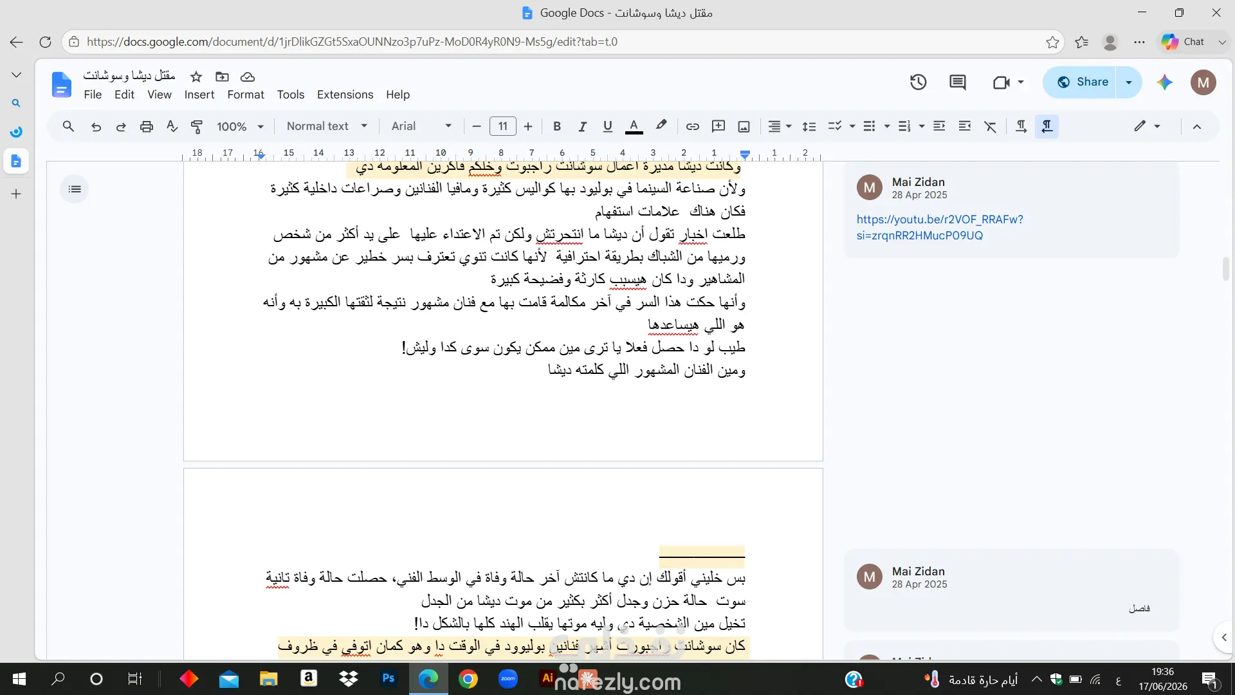Open the Tools menu
This screenshot has width=1235, height=695.
(291, 95)
